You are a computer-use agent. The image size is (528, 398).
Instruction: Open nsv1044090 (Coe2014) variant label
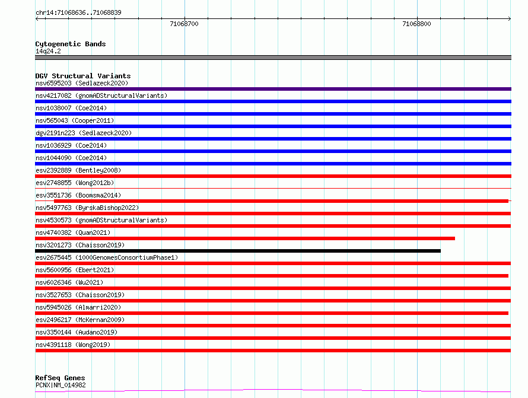coord(71,158)
